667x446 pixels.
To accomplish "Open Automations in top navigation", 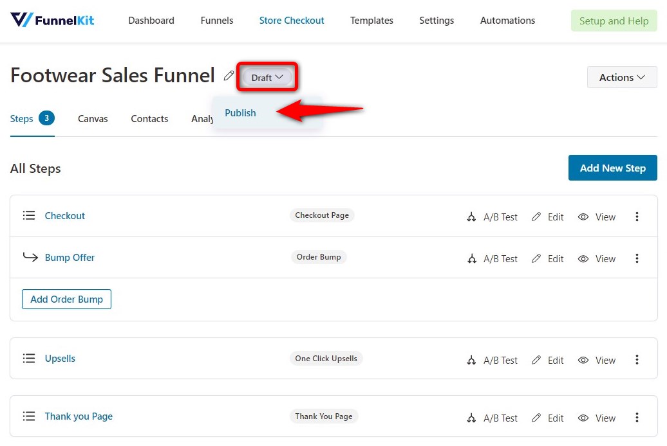I will [507, 21].
